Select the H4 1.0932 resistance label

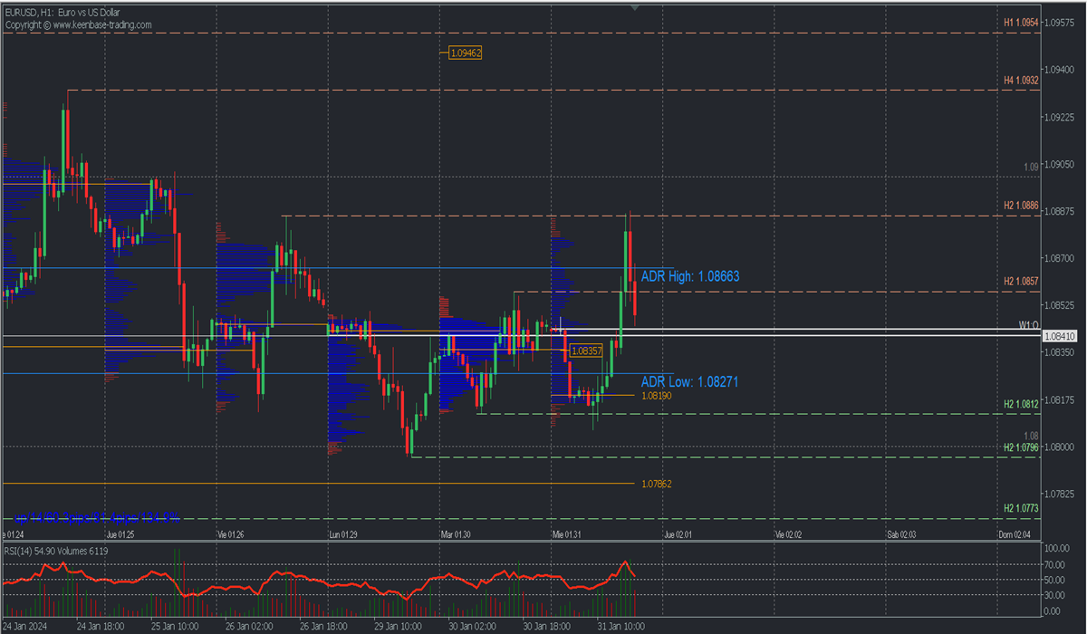click(x=1021, y=81)
